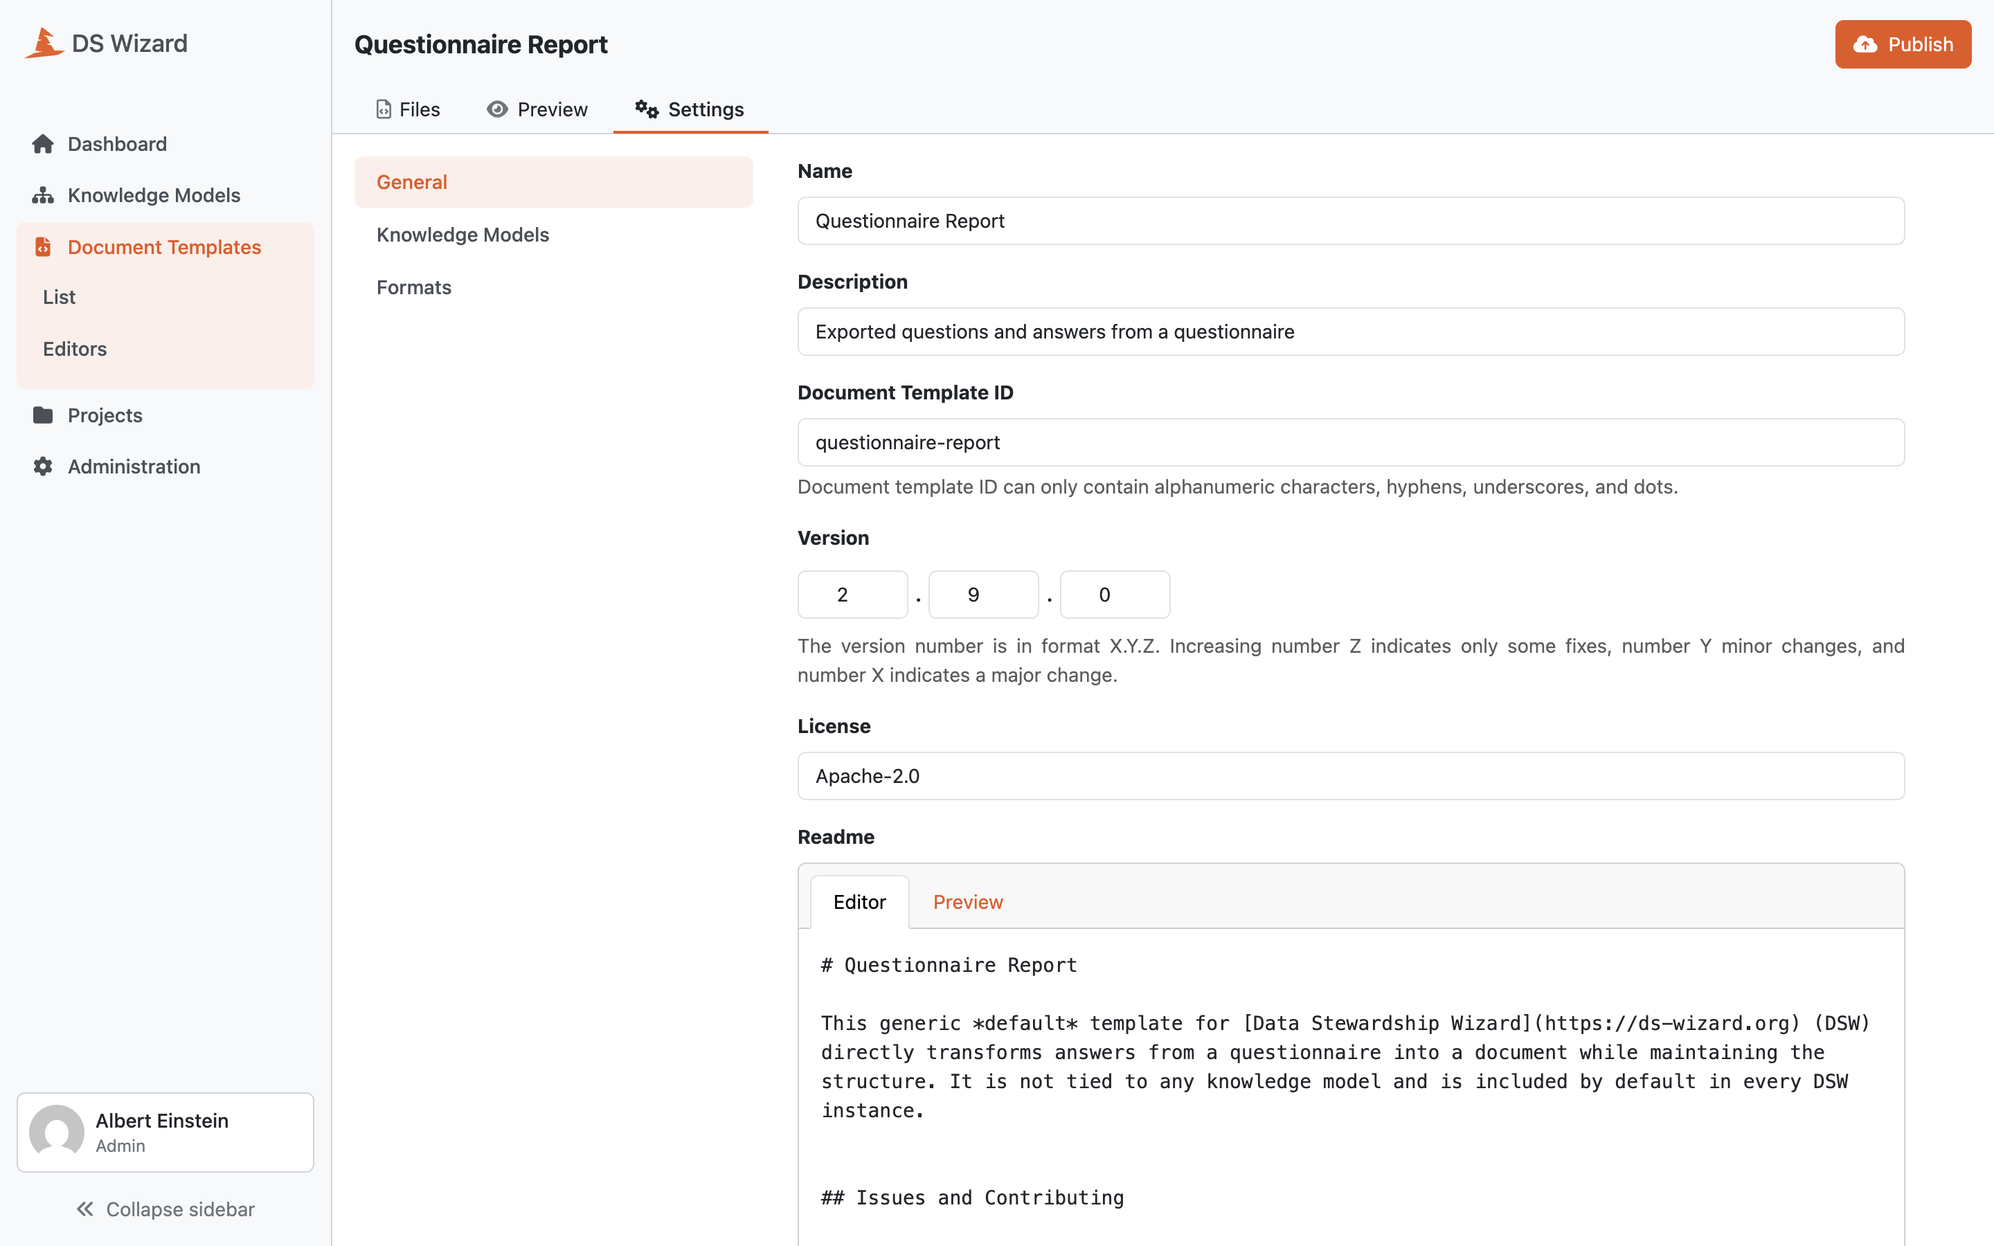Click the Version label
The image size is (1994, 1246).
click(833, 538)
